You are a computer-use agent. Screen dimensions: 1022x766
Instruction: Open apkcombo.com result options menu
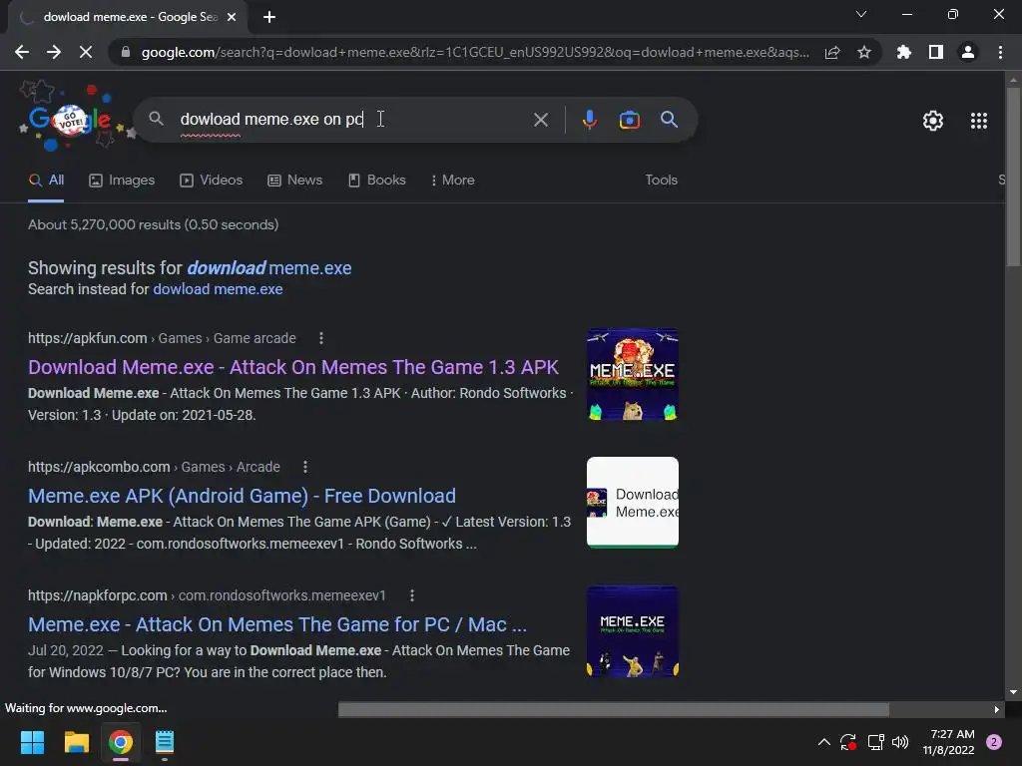point(305,467)
